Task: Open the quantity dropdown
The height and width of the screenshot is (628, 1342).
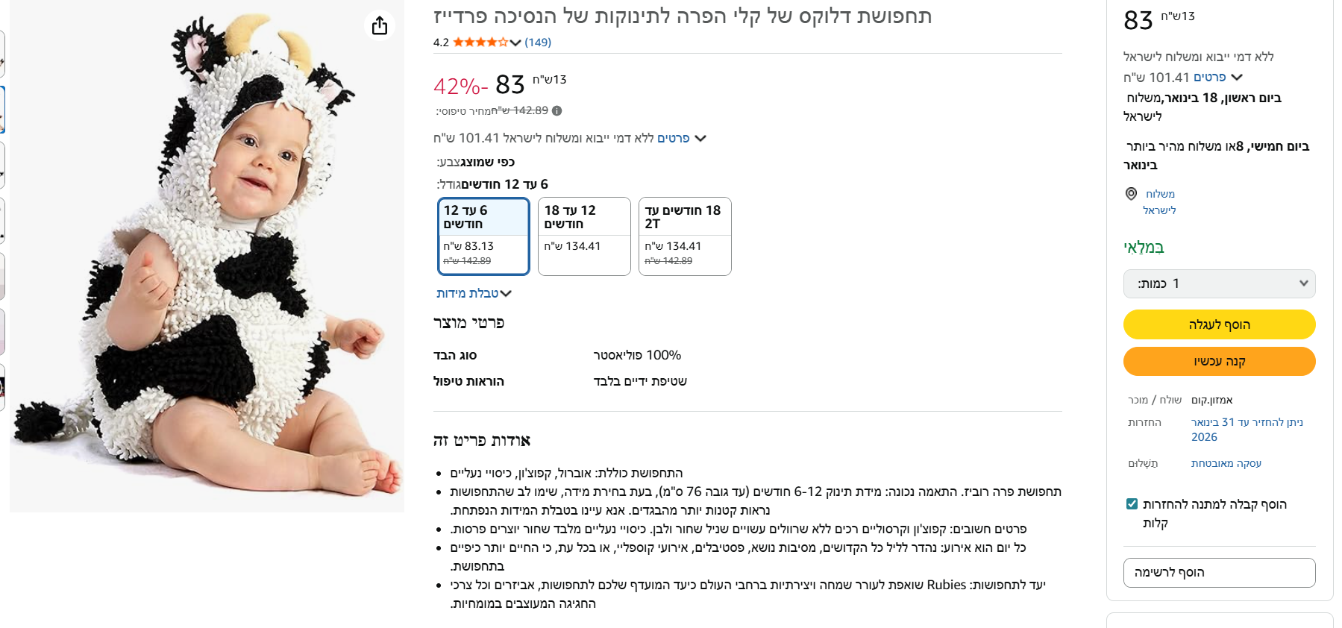Action: (1219, 283)
